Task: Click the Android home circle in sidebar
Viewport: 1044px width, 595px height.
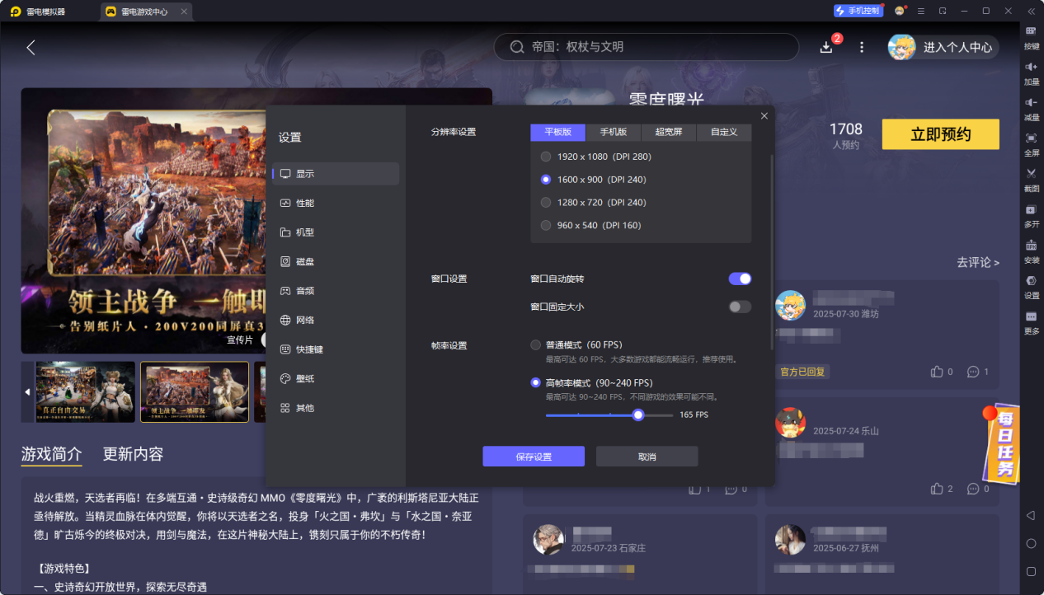Action: click(x=1031, y=543)
